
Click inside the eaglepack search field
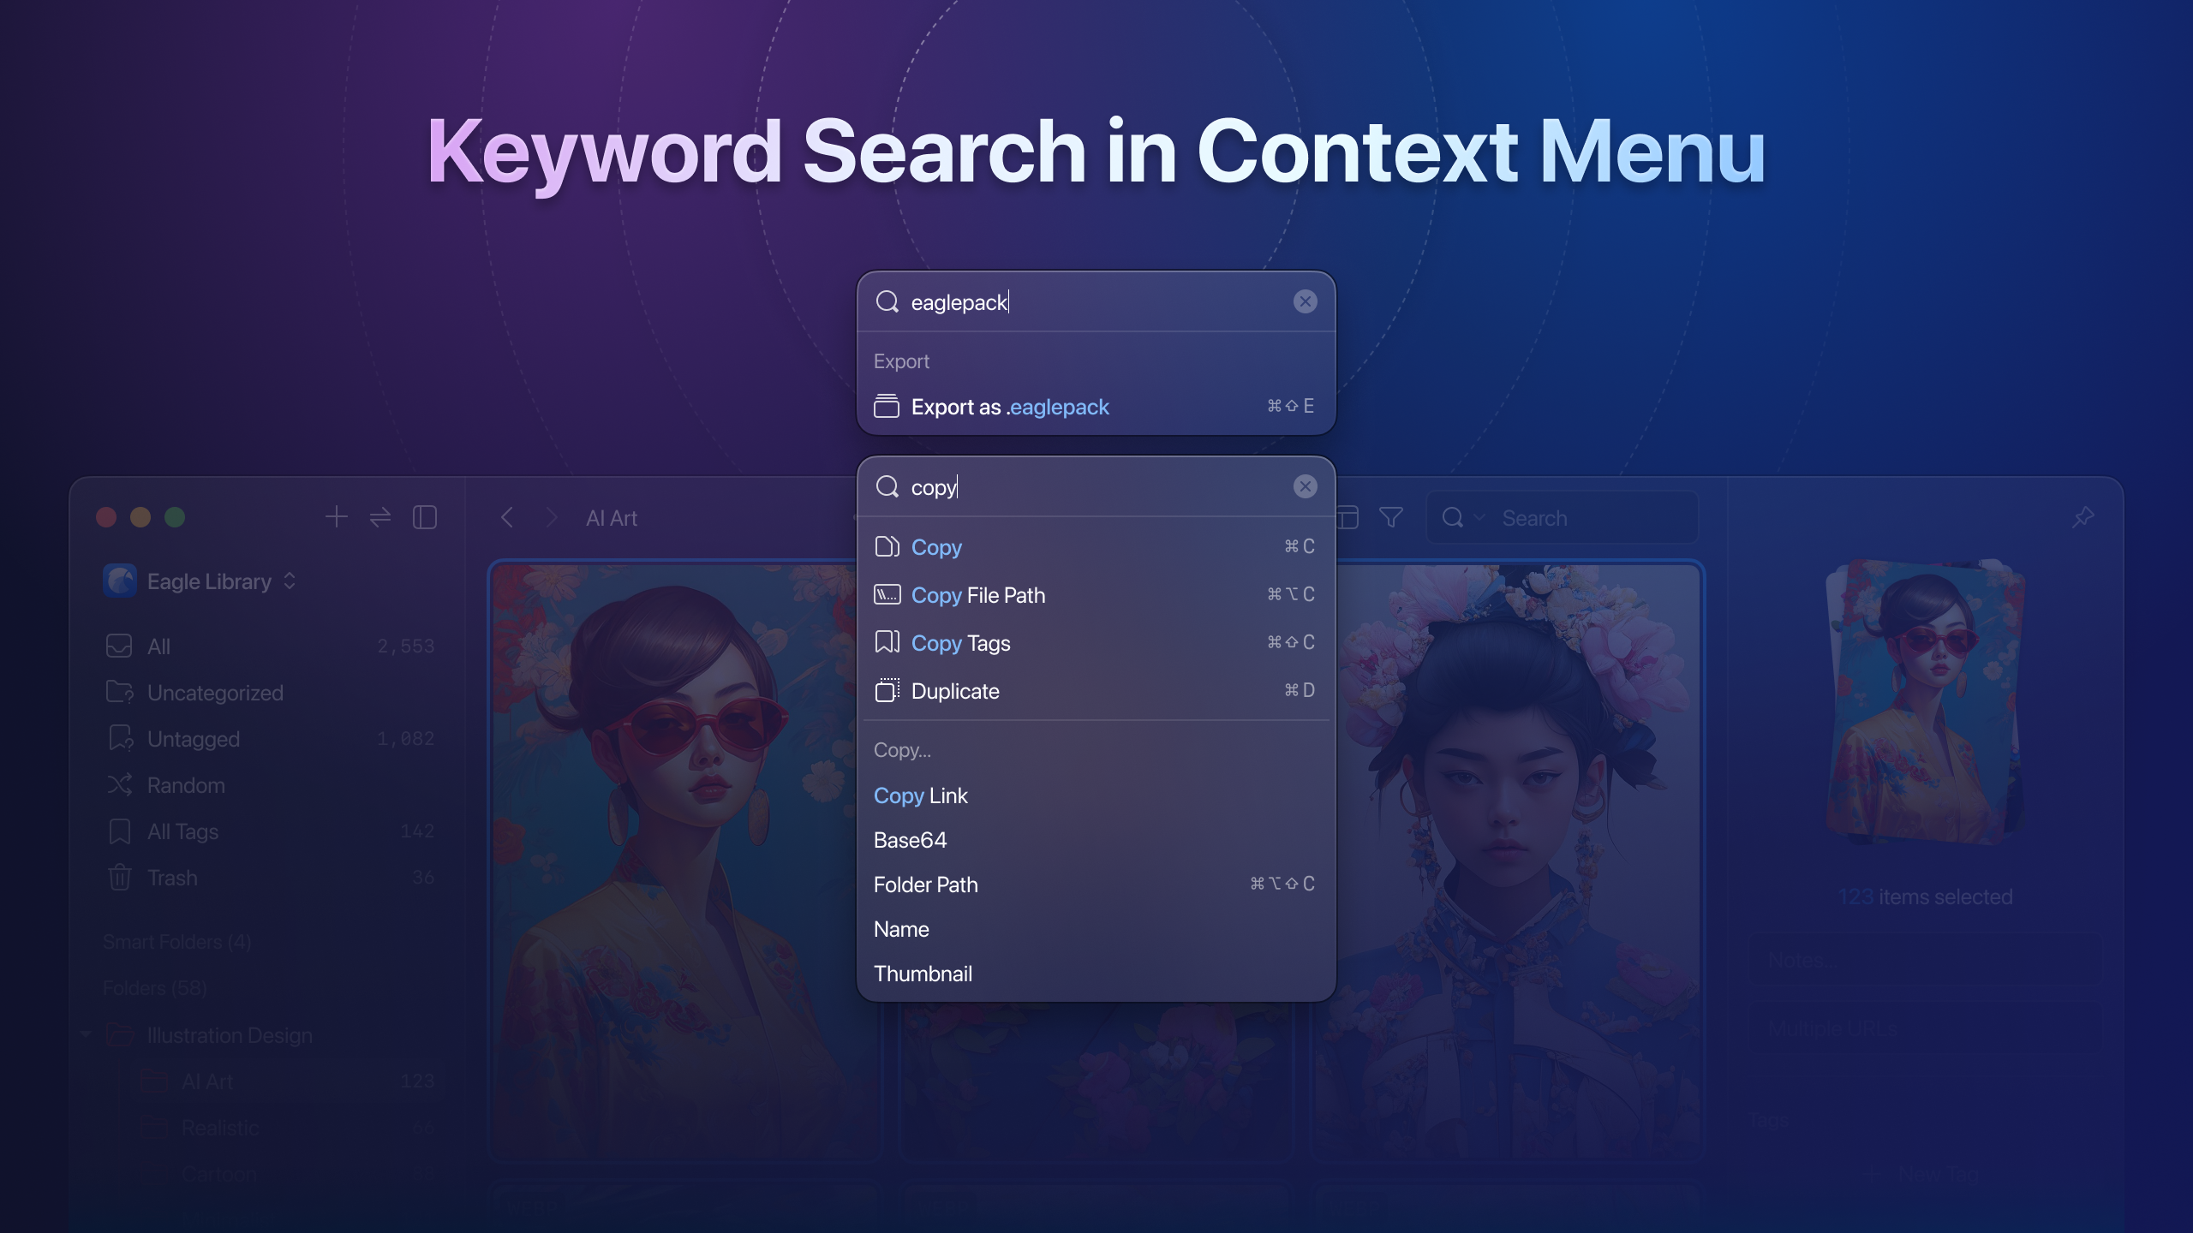[1028, 302]
